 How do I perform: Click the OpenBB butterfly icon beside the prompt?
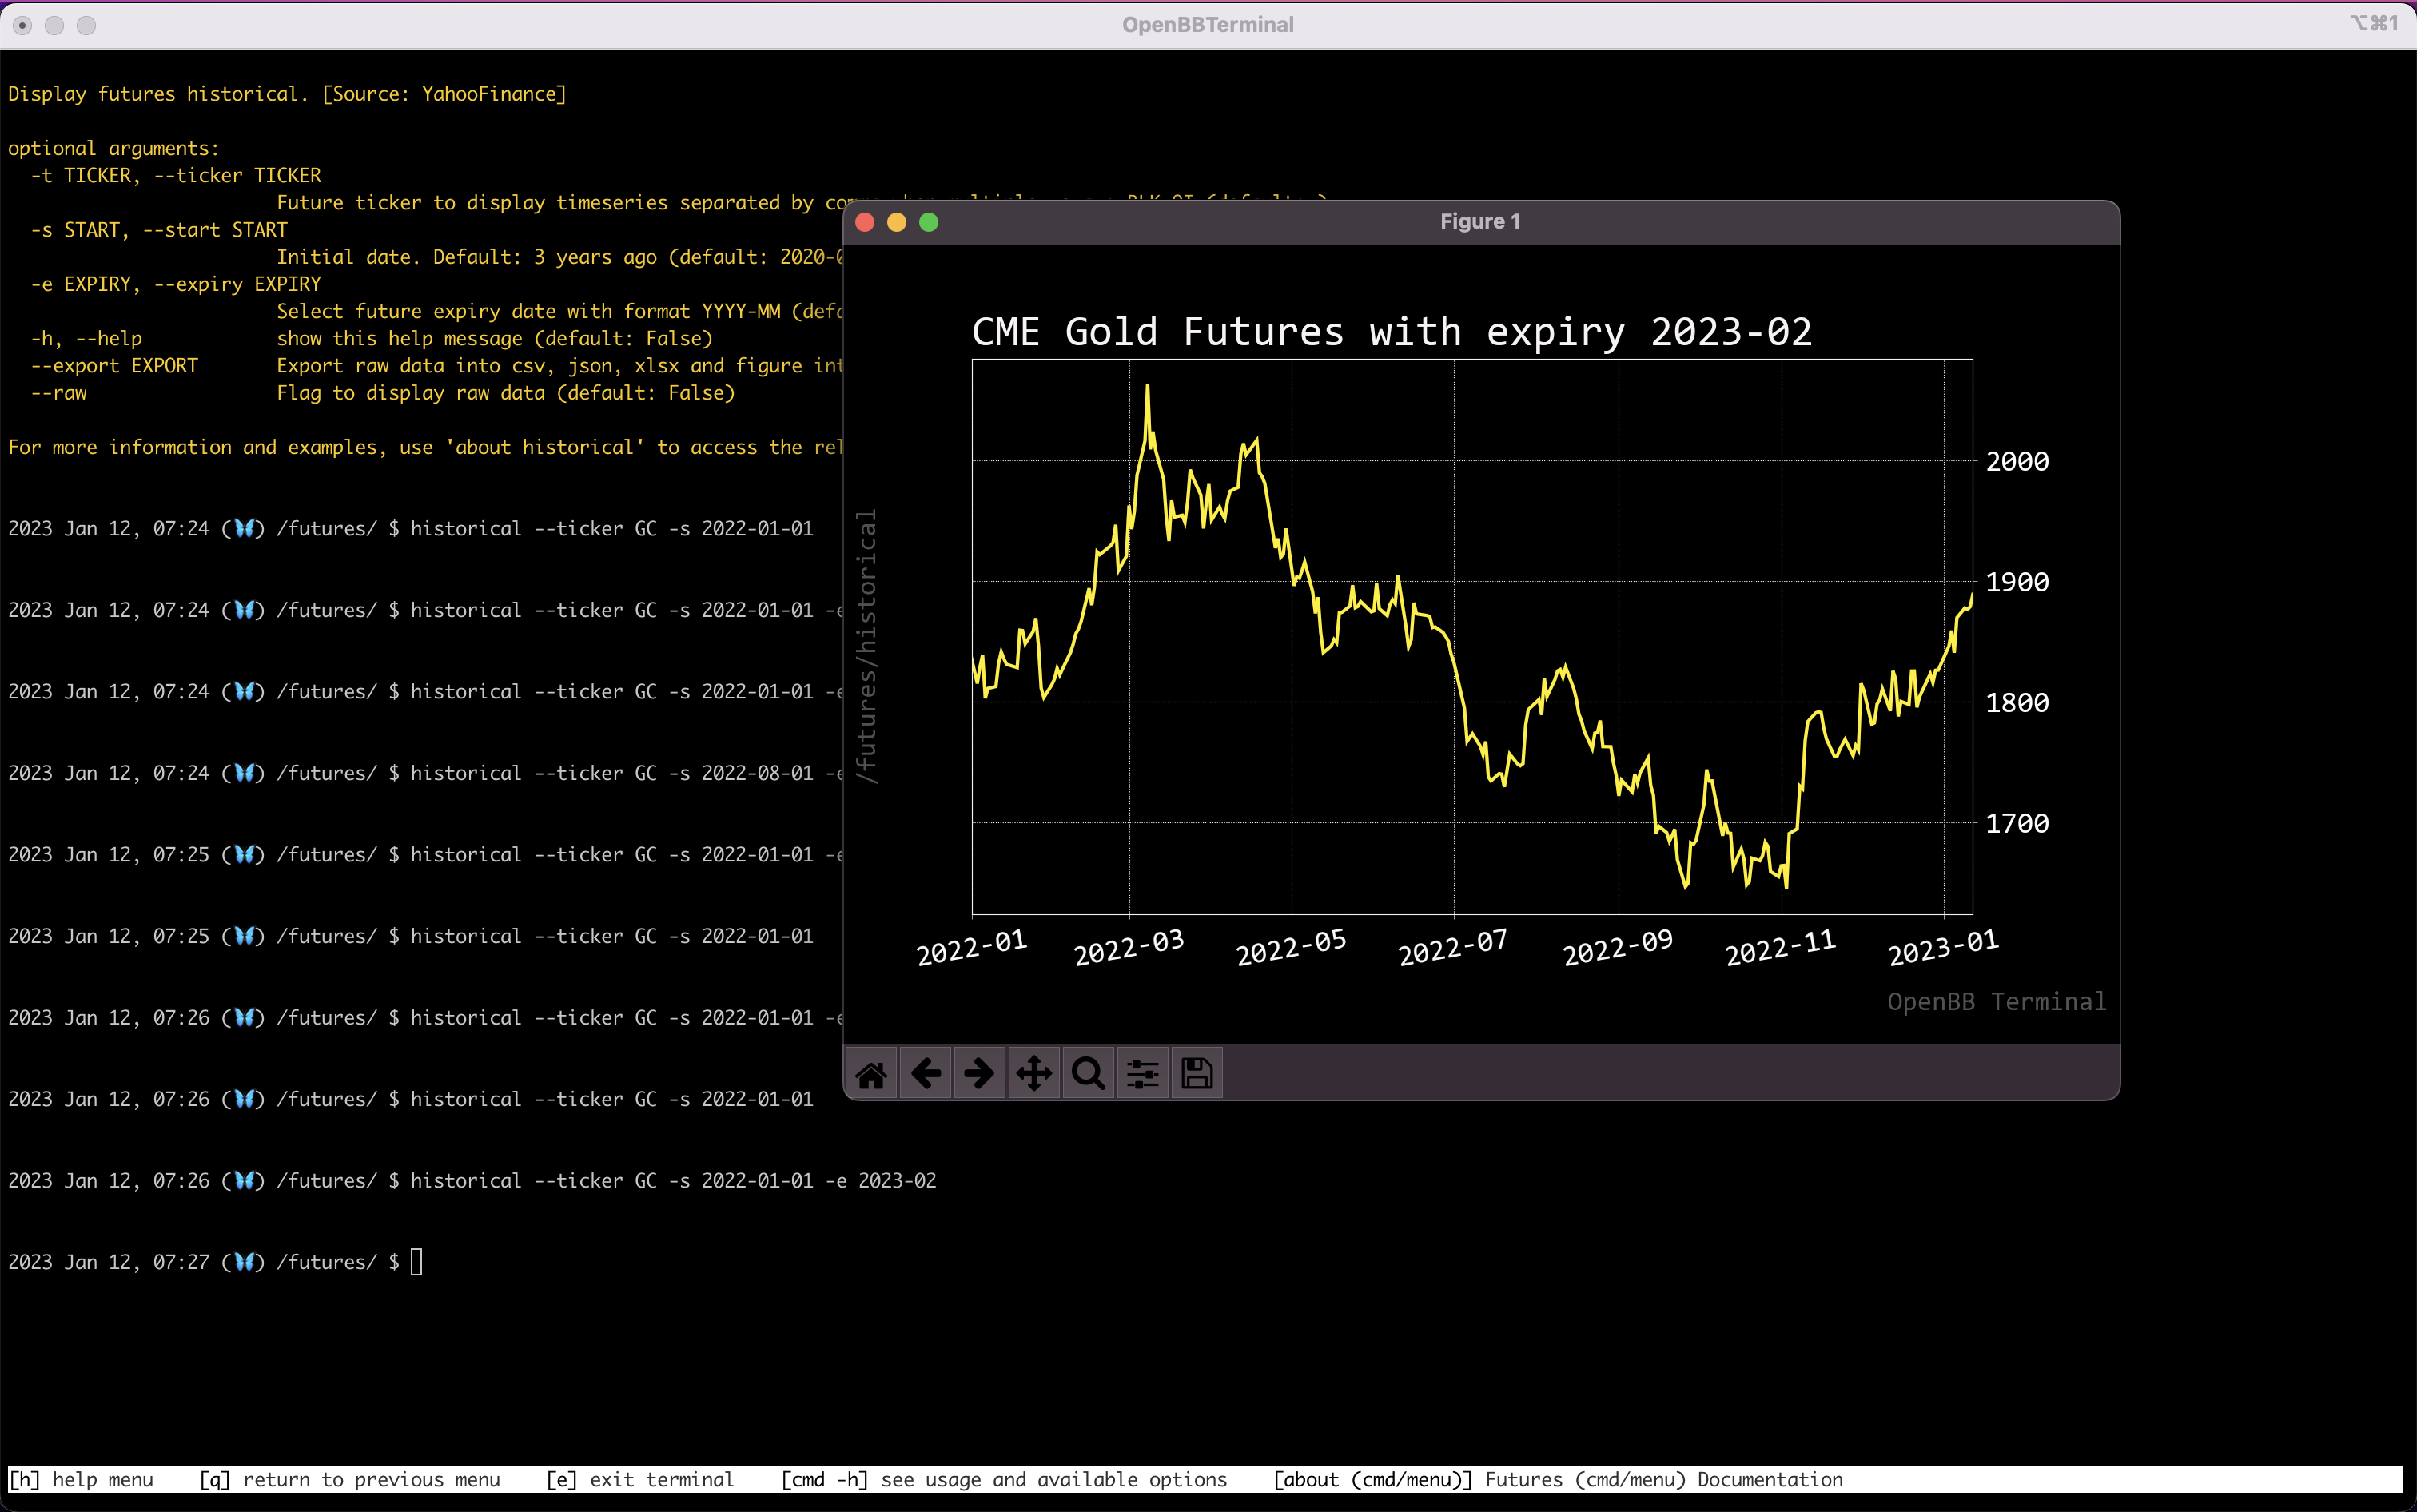[243, 1262]
